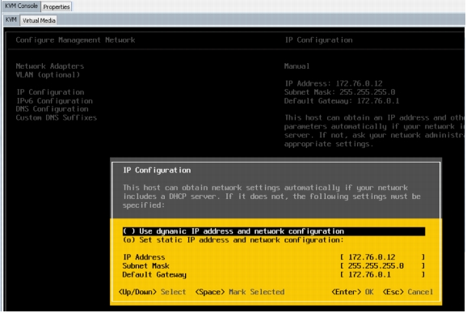The image size is (467, 313).
Task: Click the <Esc> Cancel hint
Action: click(408, 292)
